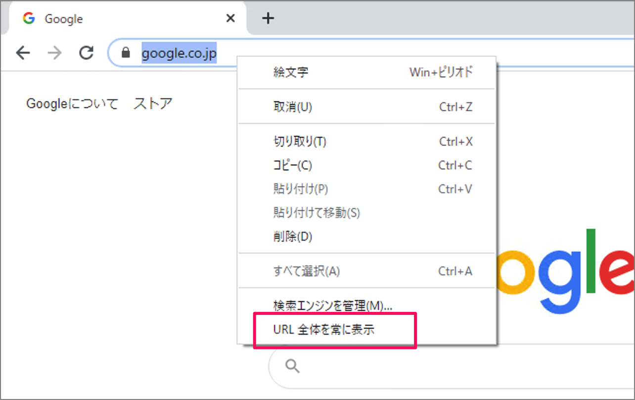Open a new tab with plus button
This screenshot has height=400, width=635.
click(x=268, y=19)
